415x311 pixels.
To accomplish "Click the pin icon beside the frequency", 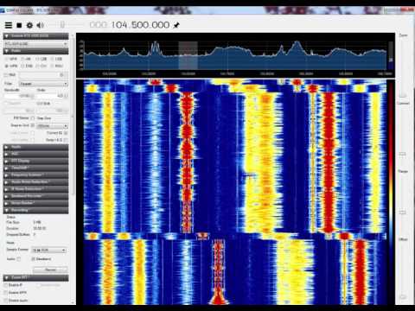I will pos(176,25).
